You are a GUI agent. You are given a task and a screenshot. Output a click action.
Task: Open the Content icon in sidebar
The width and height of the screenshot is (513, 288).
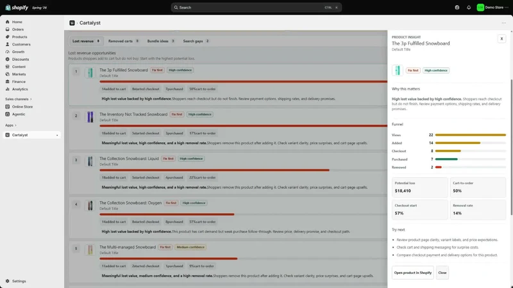pos(7,67)
